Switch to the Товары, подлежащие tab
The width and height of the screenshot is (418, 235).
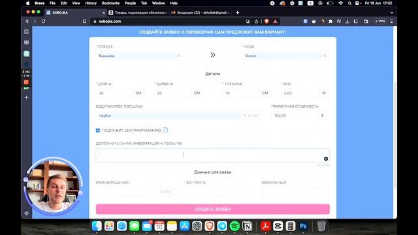tap(138, 12)
